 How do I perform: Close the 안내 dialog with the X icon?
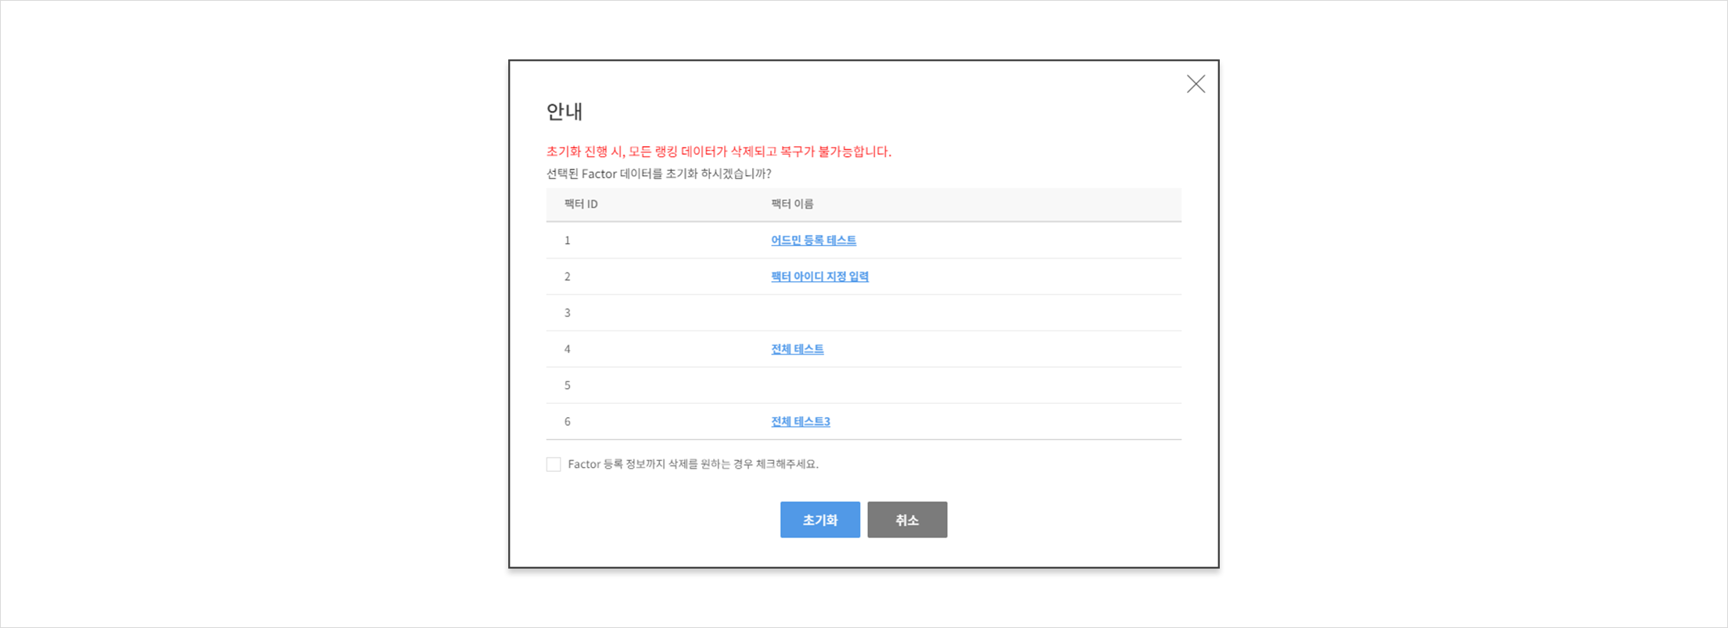(x=1196, y=84)
